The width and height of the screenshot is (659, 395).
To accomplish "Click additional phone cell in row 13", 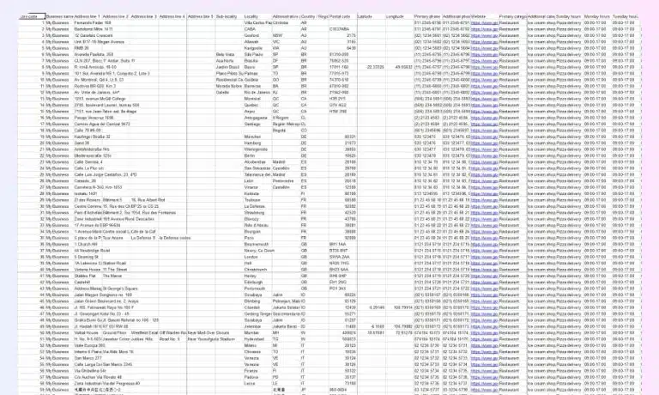I will [456, 99].
